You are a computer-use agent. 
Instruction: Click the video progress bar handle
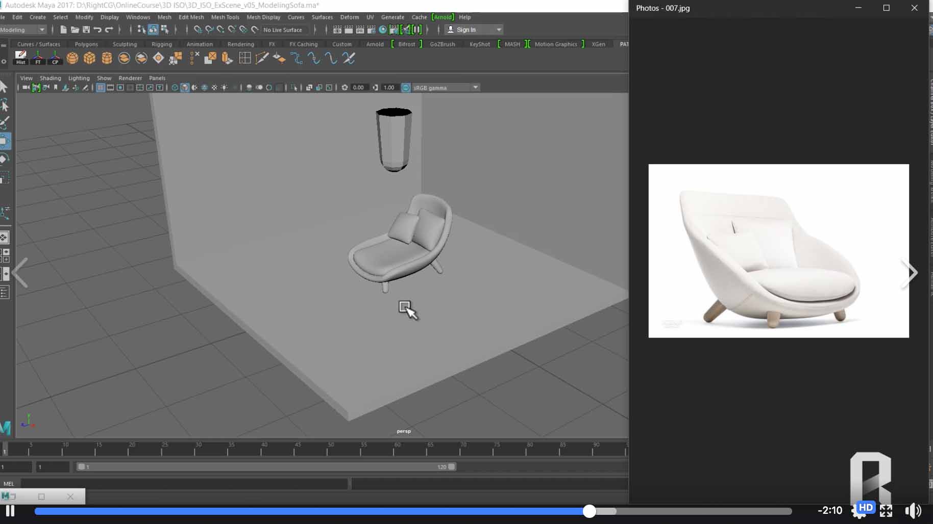pos(590,511)
